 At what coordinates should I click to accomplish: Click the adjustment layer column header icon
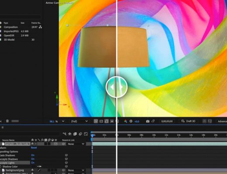(x=52, y=140)
